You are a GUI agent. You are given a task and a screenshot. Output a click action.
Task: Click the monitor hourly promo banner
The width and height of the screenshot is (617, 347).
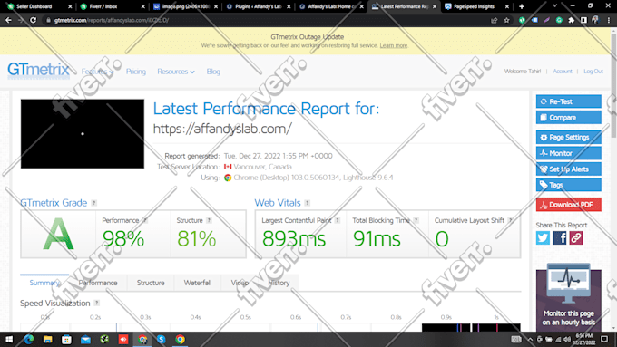(x=568, y=297)
